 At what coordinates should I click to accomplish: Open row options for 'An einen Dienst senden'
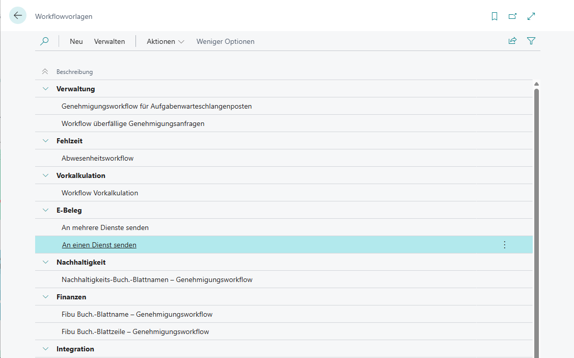coord(504,244)
